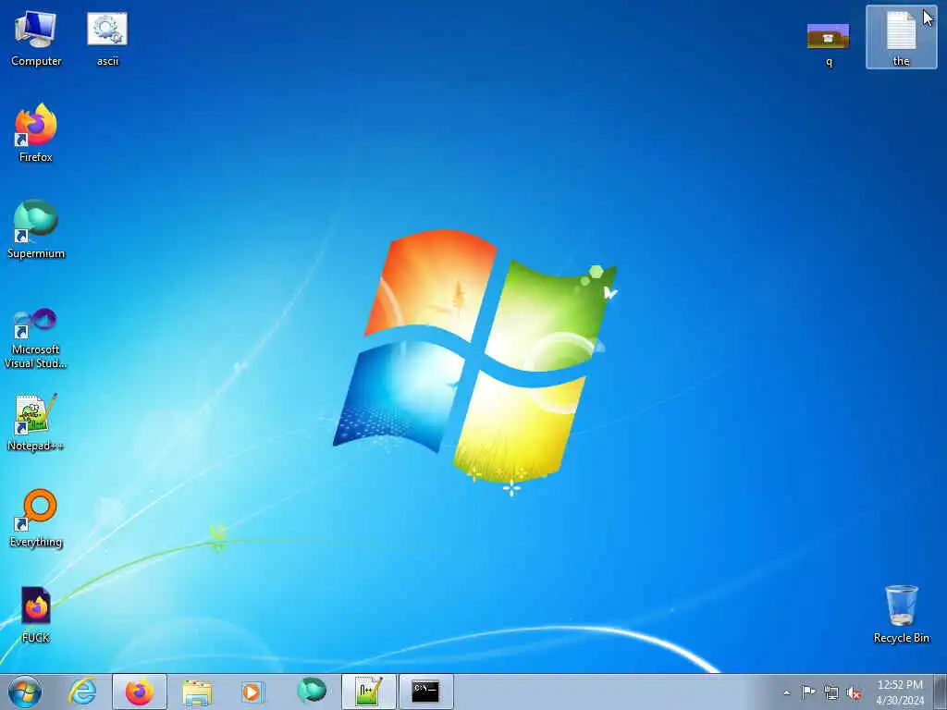Select the Computer desktop icon
947x710 pixels.
pyautogui.click(x=36, y=39)
